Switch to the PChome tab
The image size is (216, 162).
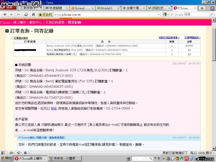click(x=185, y=8)
